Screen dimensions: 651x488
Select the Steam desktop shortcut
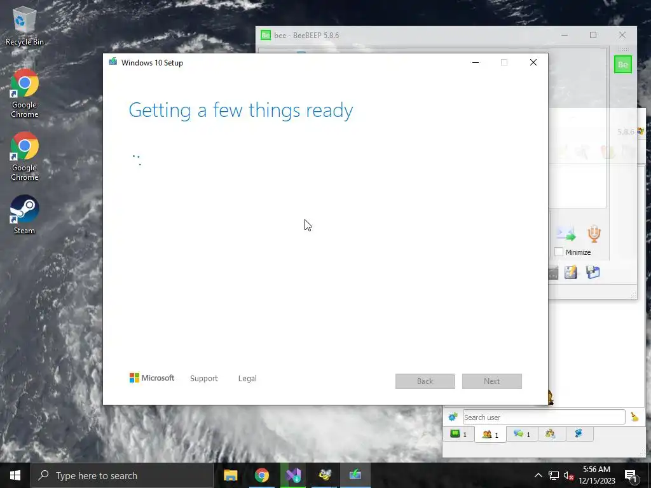click(x=24, y=215)
